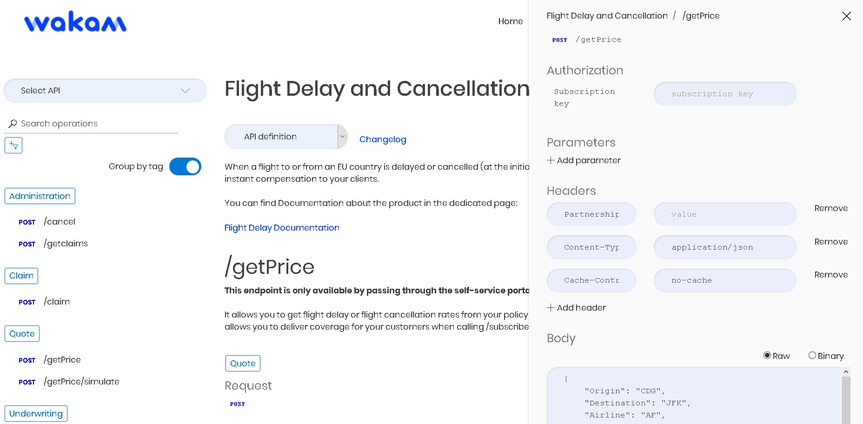Select the Quote tag group
This screenshot has width=863, height=424.
tap(22, 333)
